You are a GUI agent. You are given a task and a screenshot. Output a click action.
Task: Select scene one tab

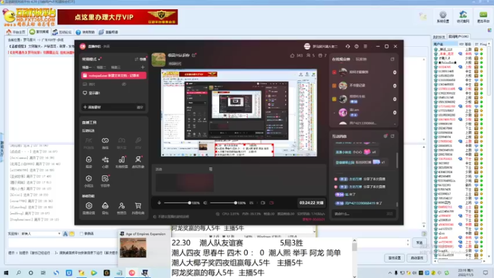pyautogui.click(x=86, y=67)
